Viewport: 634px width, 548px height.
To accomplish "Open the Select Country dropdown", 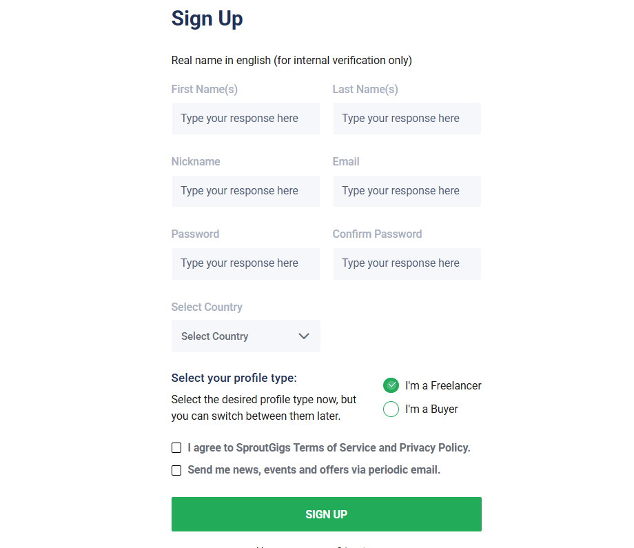I will pos(246,336).
